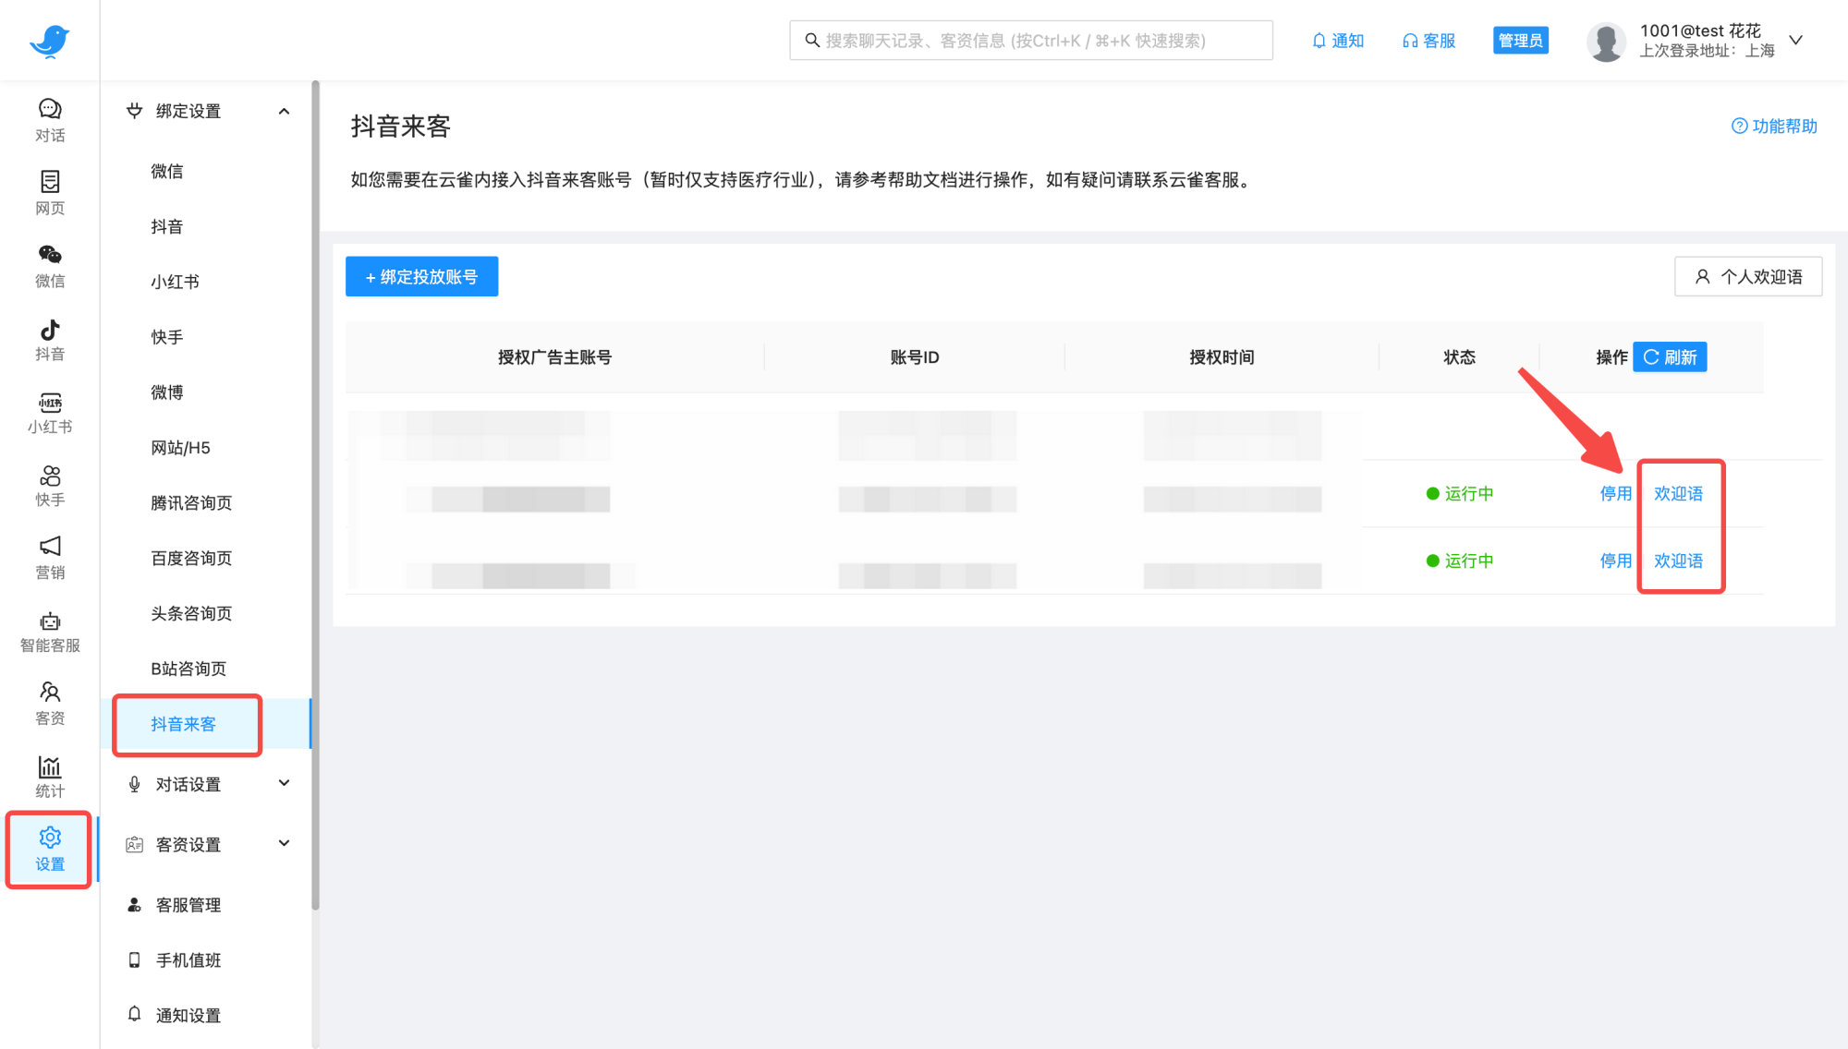Open the 功能帮助 help link

click(1774, 127)
